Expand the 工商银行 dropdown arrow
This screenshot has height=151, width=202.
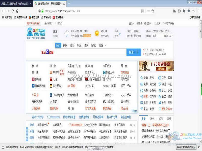(x=113, y=95)
